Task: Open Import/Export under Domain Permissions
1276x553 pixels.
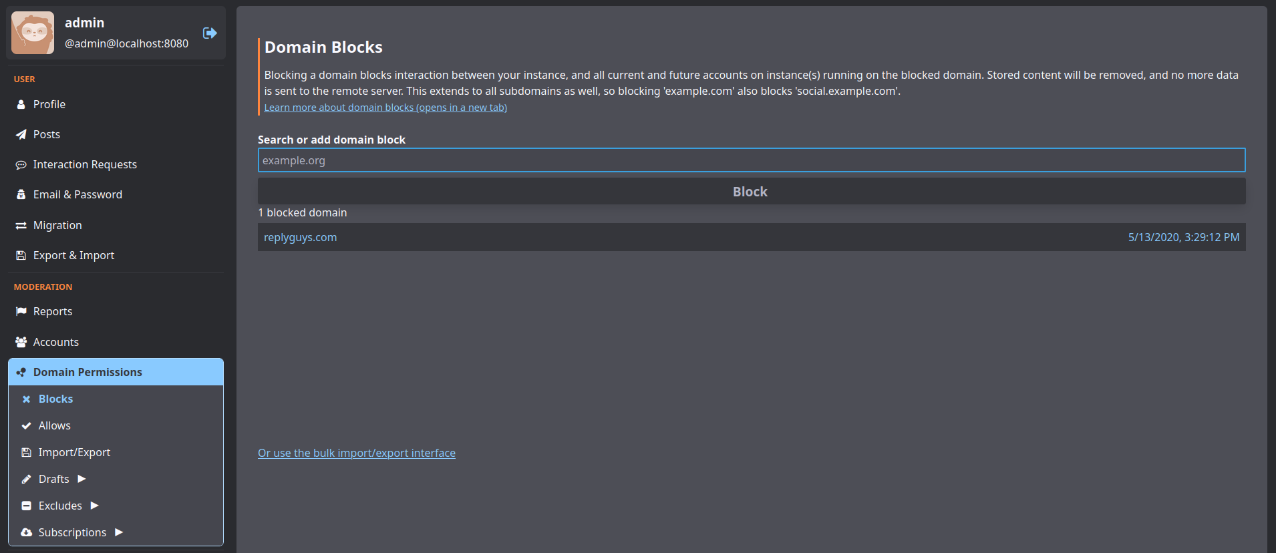Action: [74, 452]
